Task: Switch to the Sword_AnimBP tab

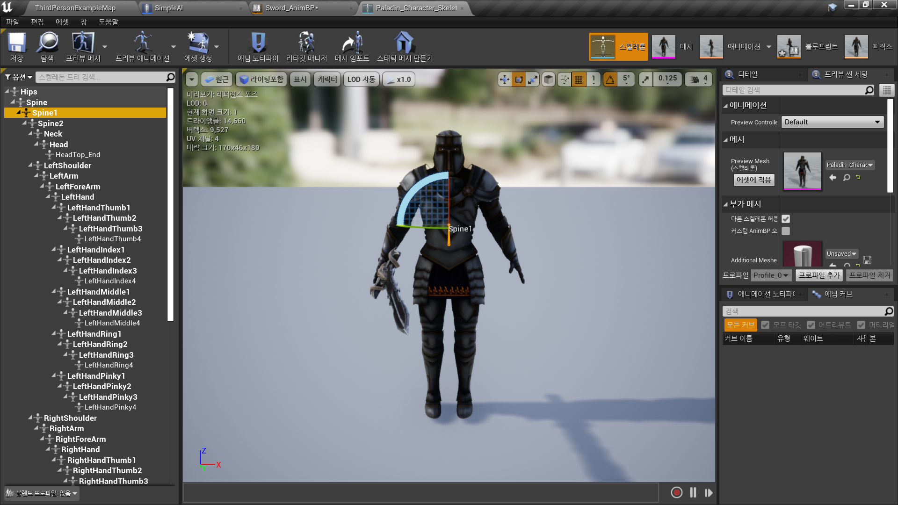Action: click(291, 8)
